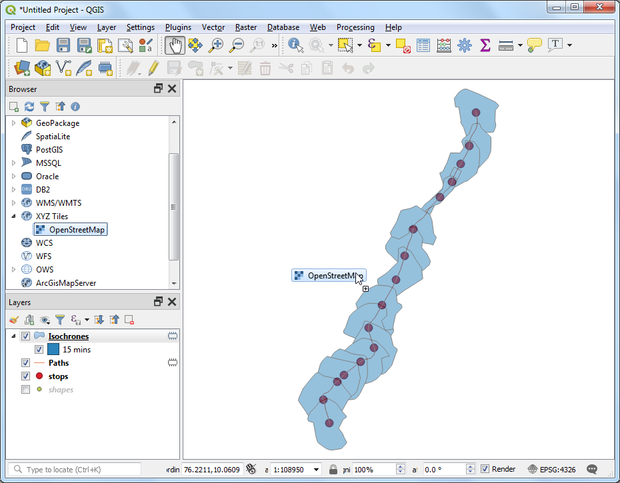
Task: Open the Vector menu
Action: (213, 27)
